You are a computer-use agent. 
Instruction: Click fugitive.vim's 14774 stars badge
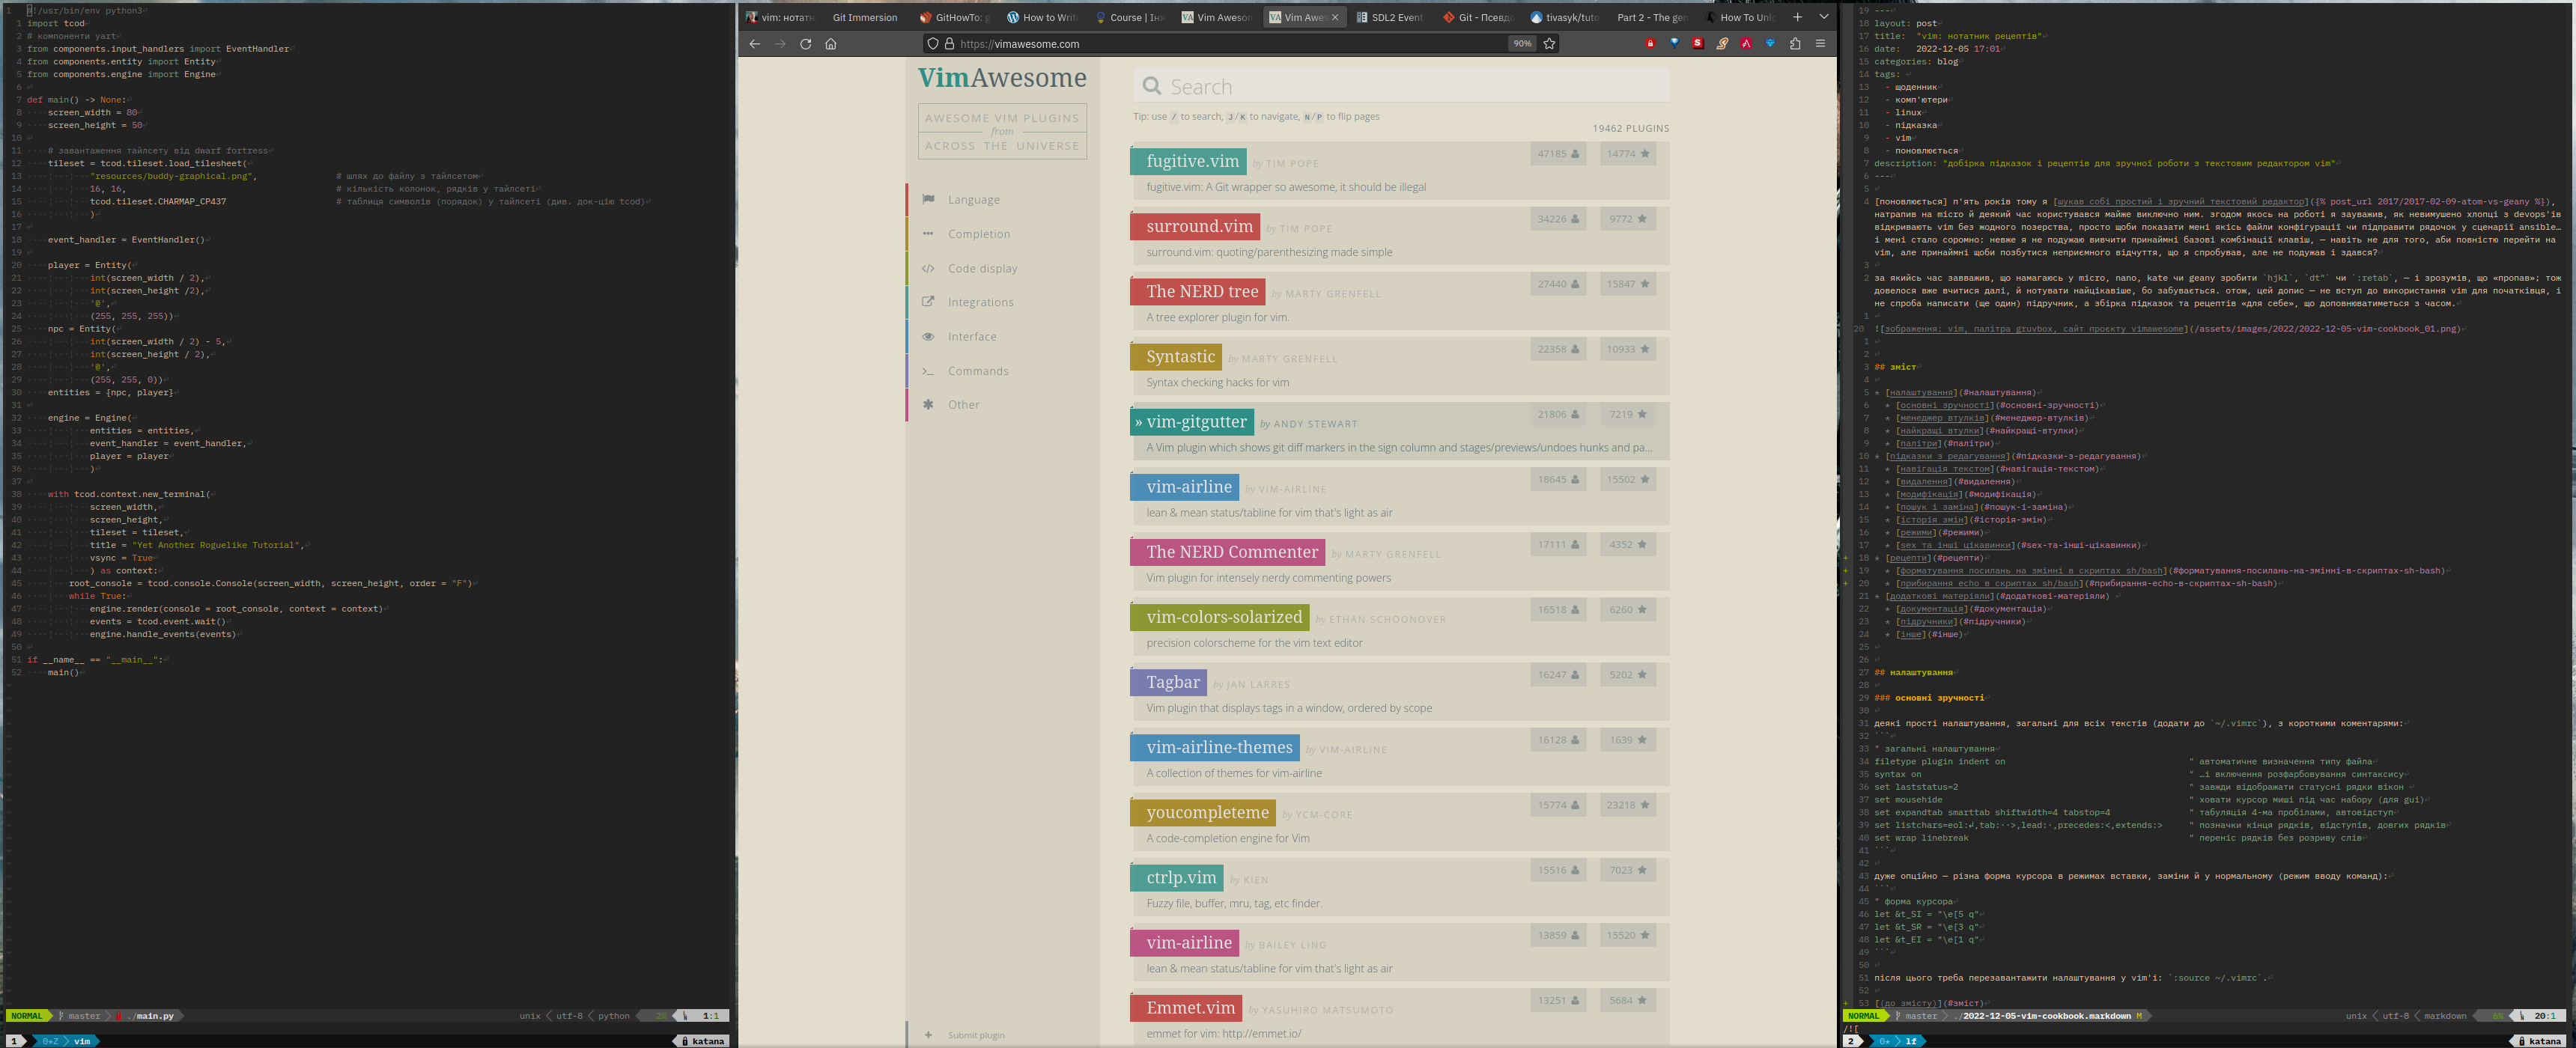pos(1628,154)
